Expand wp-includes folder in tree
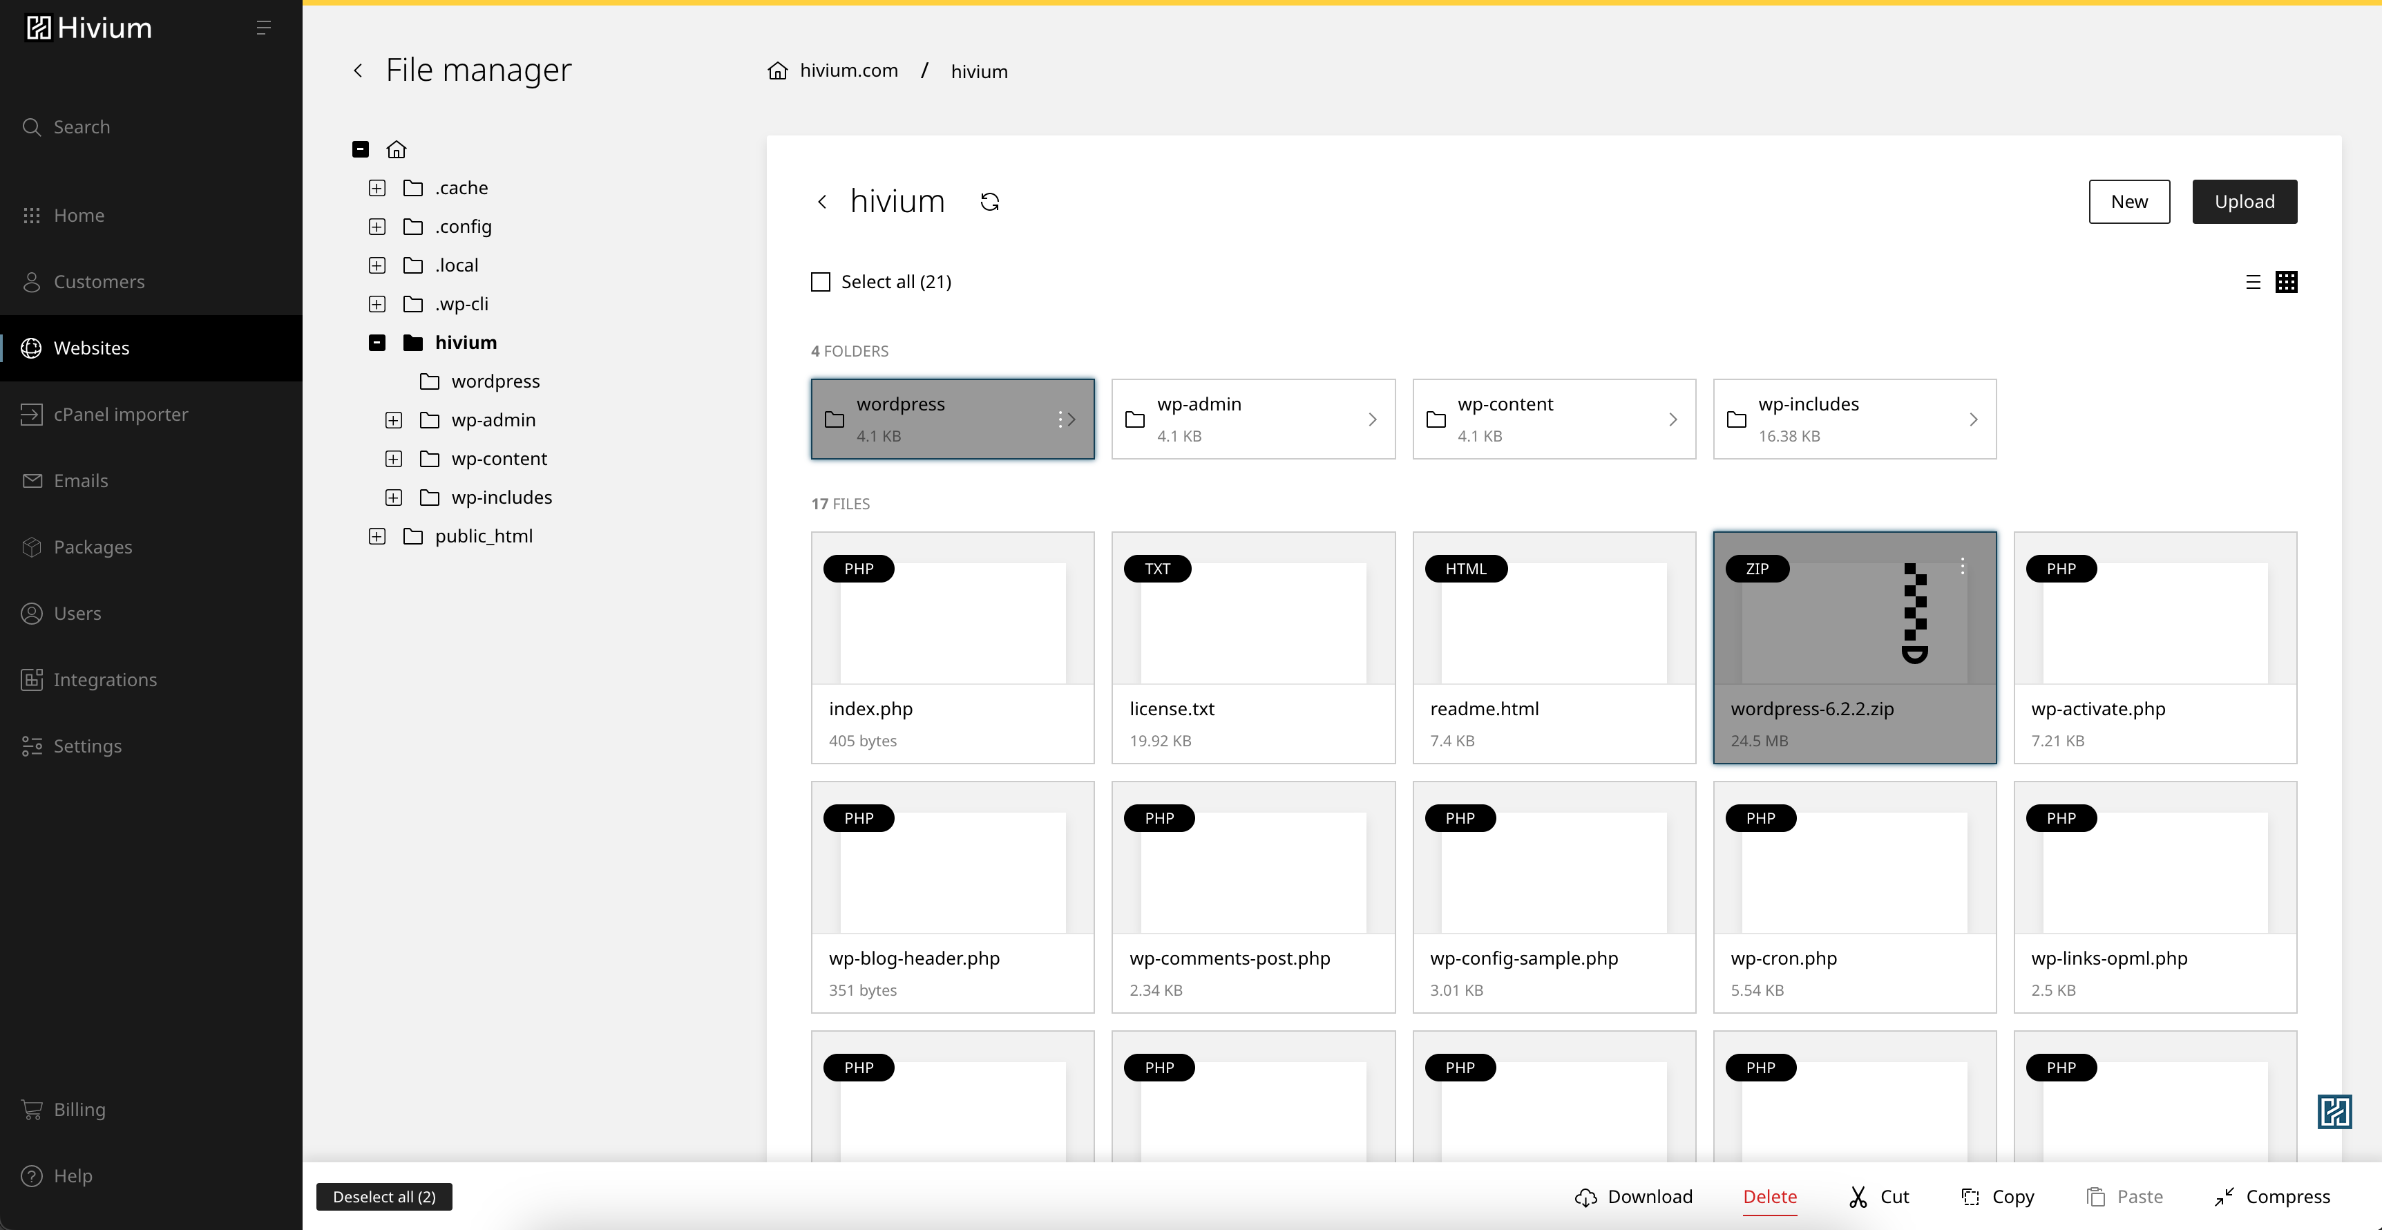Screen dimensions: 2382x1230 [393, 498]
